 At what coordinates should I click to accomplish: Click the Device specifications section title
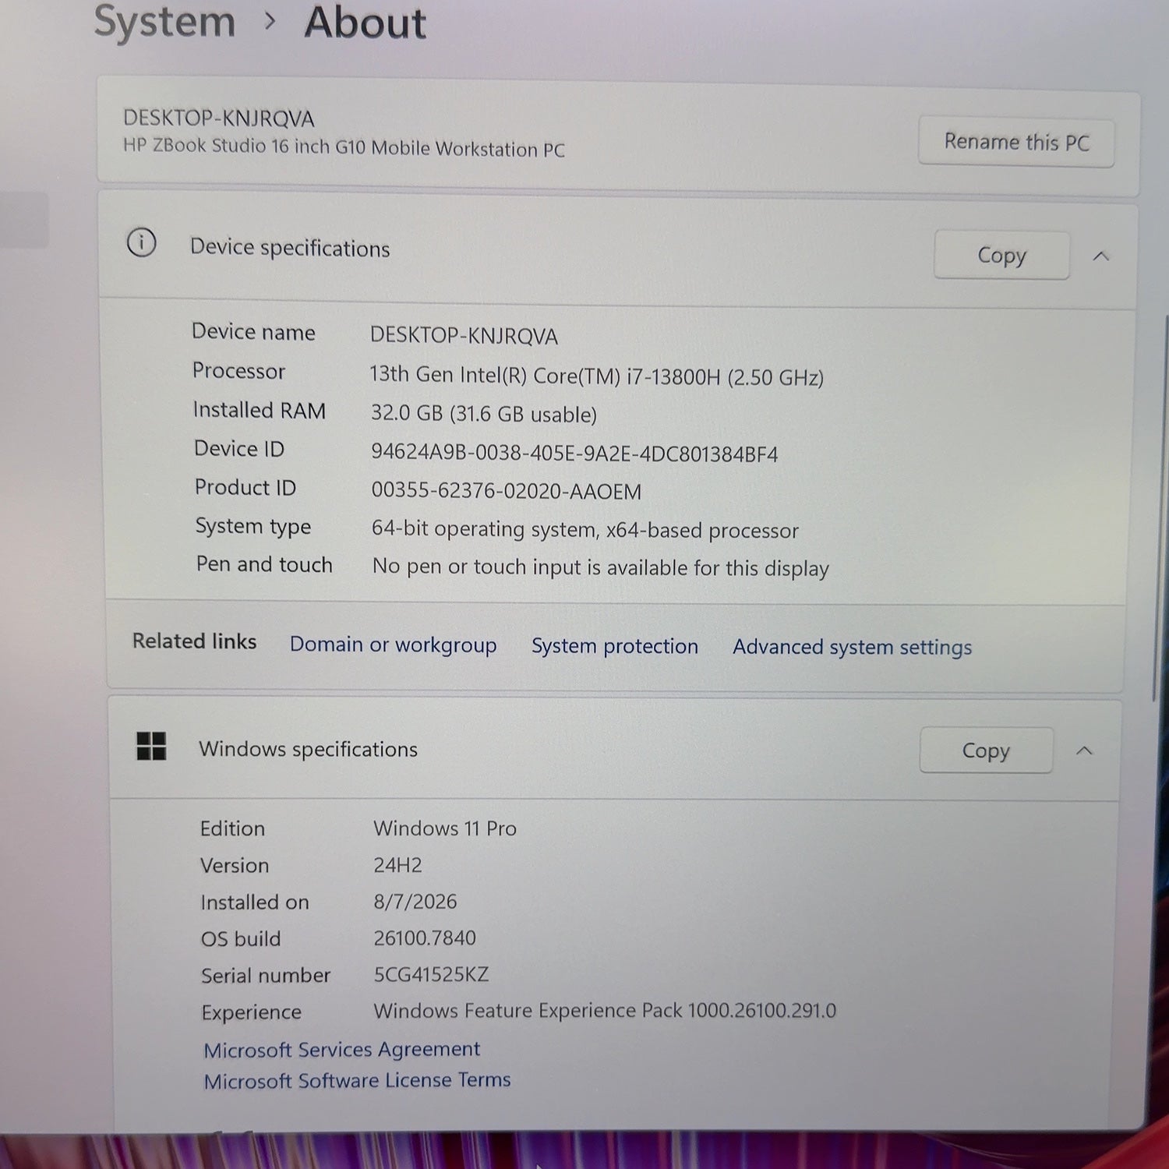point(290,248)
